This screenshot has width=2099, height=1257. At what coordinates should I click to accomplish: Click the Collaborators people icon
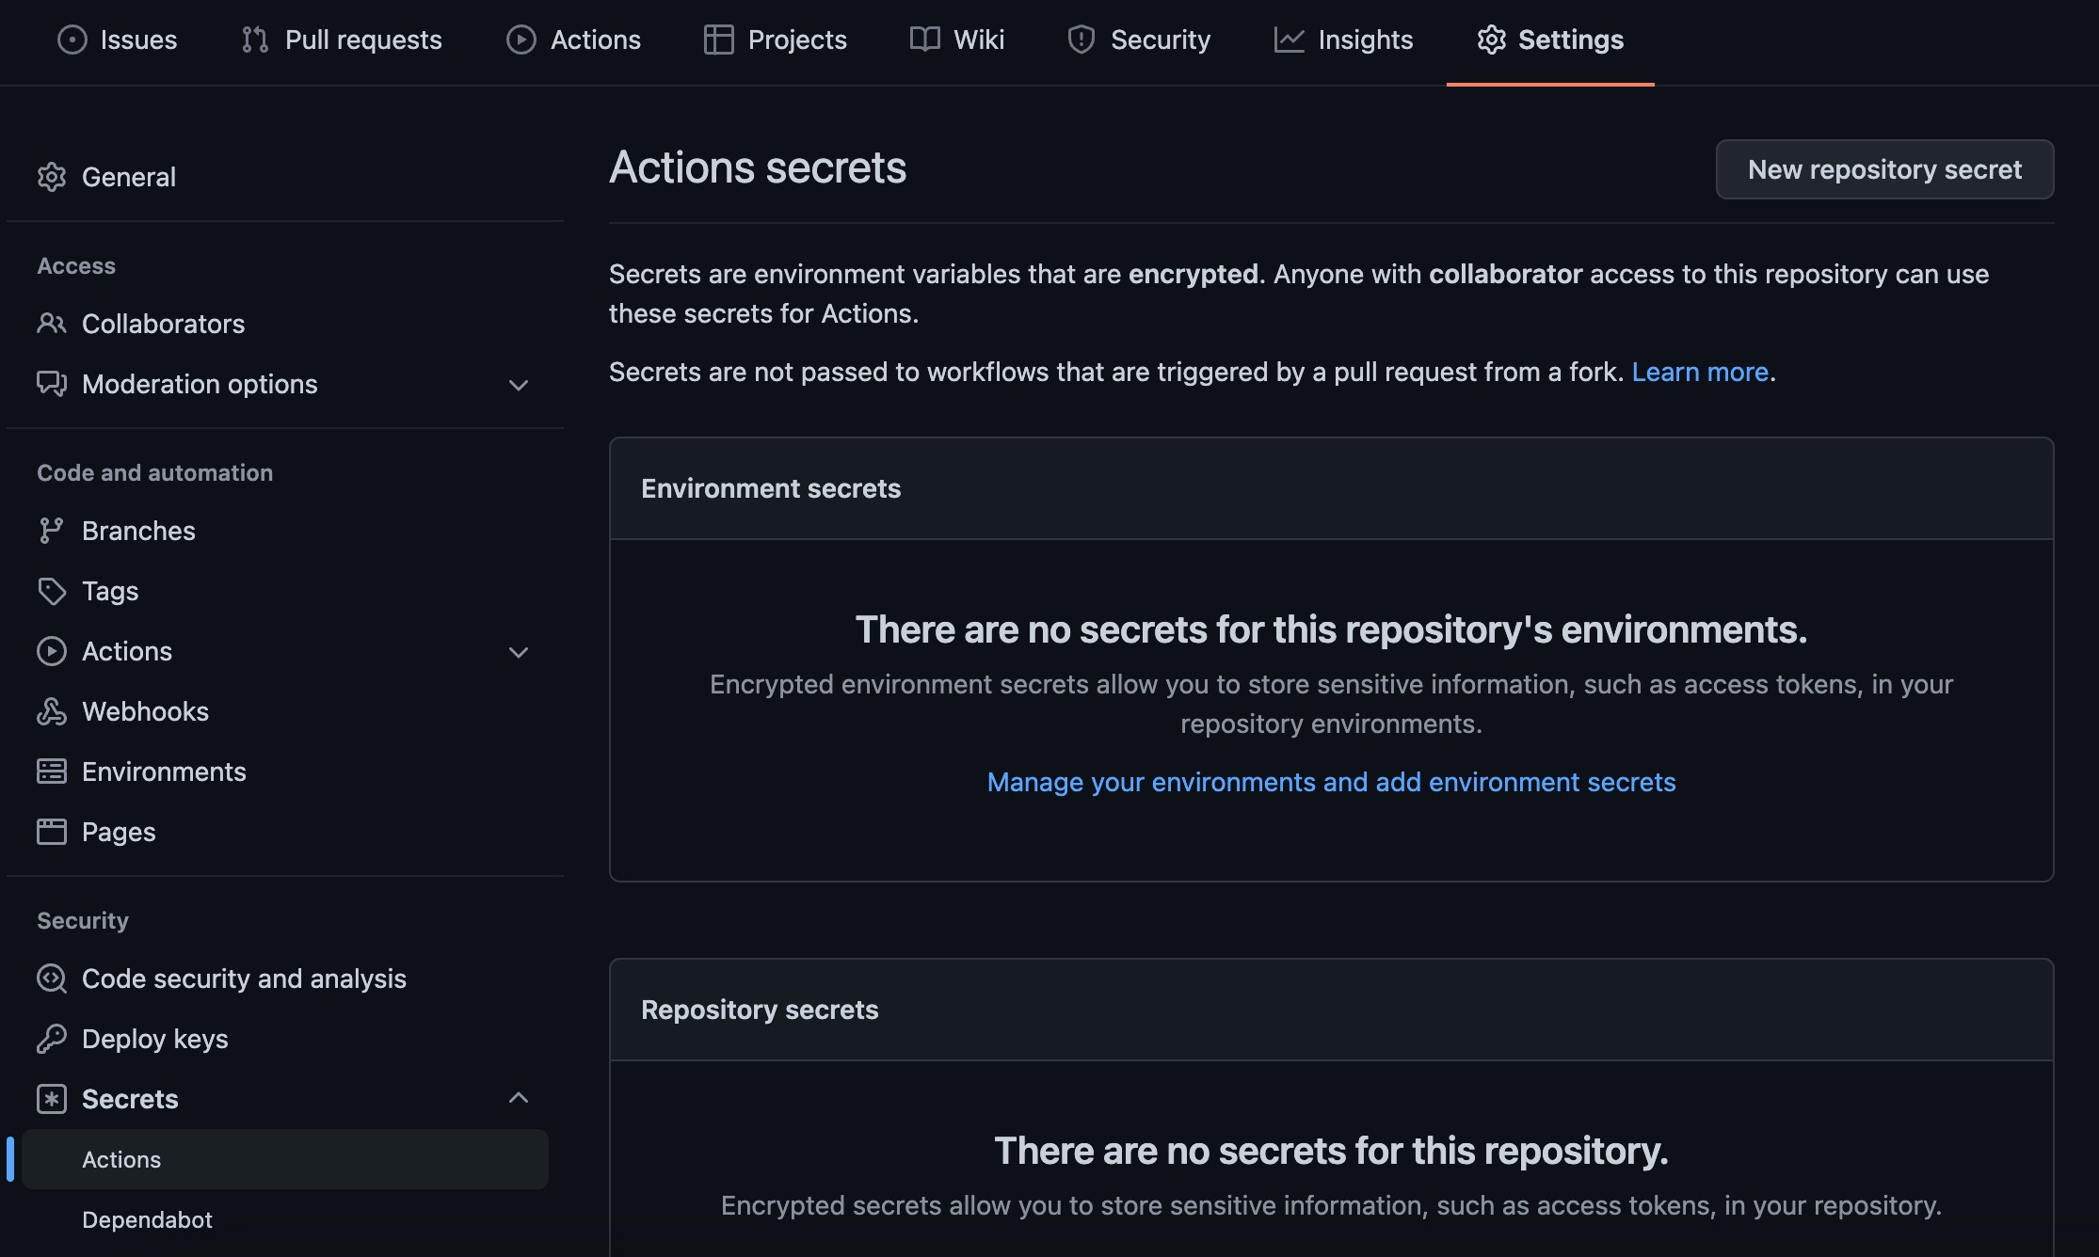point(52,324)
